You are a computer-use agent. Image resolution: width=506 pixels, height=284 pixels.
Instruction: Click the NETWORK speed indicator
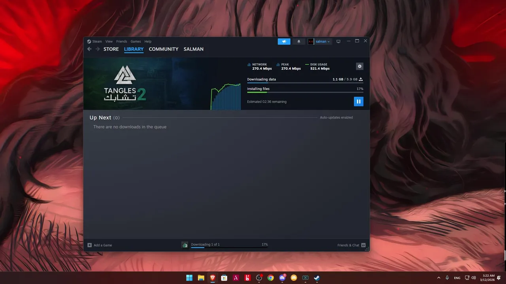click(x=259, y=66)
